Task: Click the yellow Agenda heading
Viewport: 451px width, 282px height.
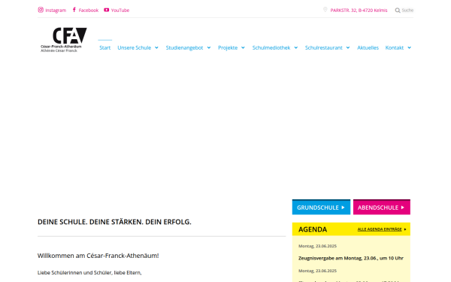Action: pyautogui.click(x=313, y=229)
